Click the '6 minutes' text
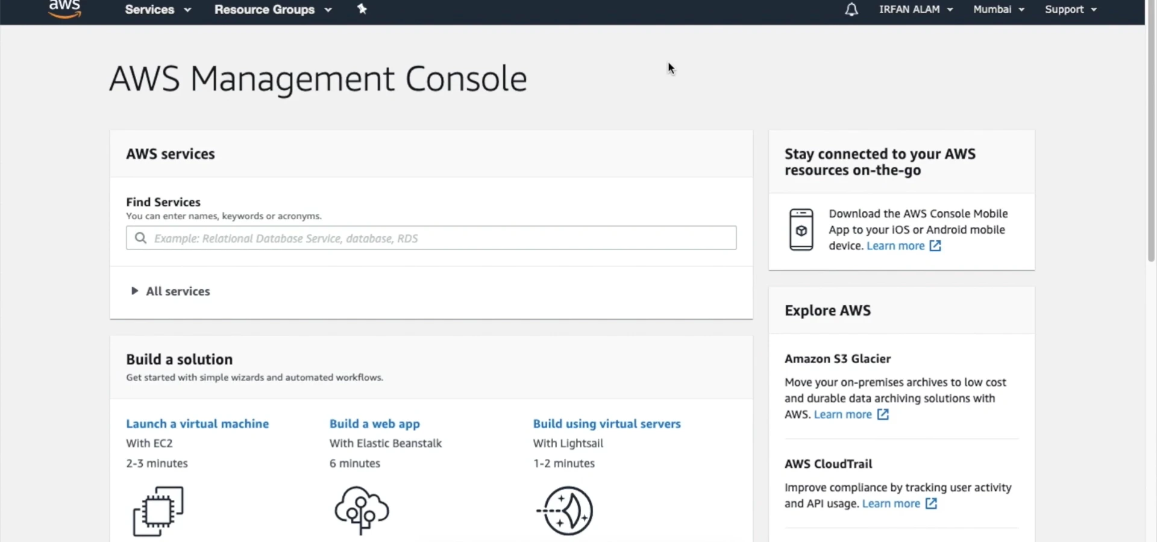 (355, 463)
